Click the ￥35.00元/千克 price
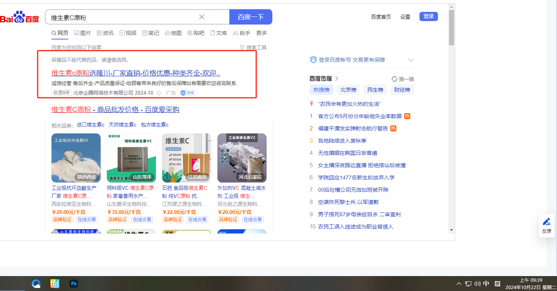This screenshot has width=557, height=291. pos(124,212)
